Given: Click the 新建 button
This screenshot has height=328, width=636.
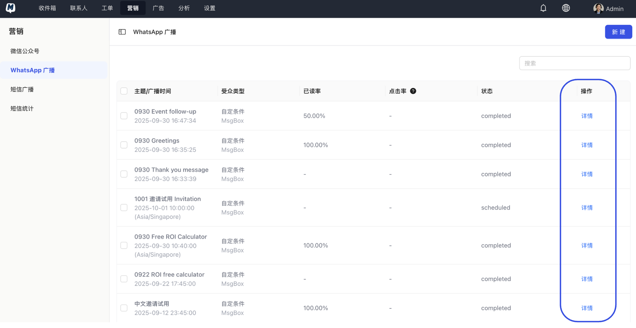Looking at the screenshot, I should point(618,32).
